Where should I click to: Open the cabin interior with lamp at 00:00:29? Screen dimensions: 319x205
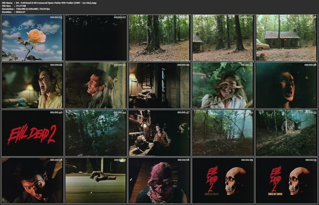(x=159, y=85)
